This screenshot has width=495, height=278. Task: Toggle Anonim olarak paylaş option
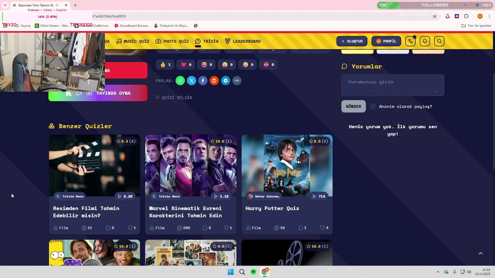(x=373, y=107)
